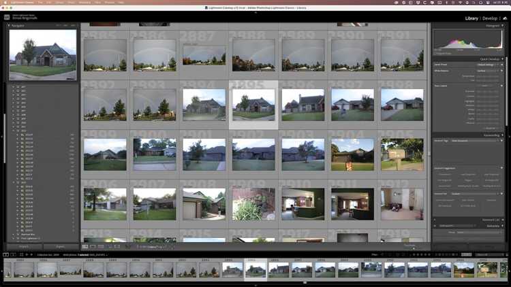This screenshot has height=287, width=511.
Task: Hide the filmstrip using the bottom edge arrow
Action: pos(255,286)
